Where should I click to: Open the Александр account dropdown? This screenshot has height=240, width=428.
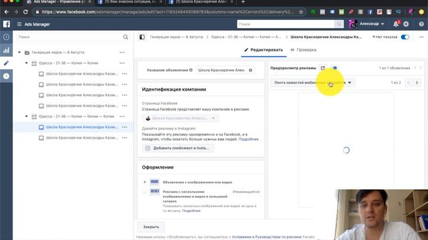[x=372, y=24]
